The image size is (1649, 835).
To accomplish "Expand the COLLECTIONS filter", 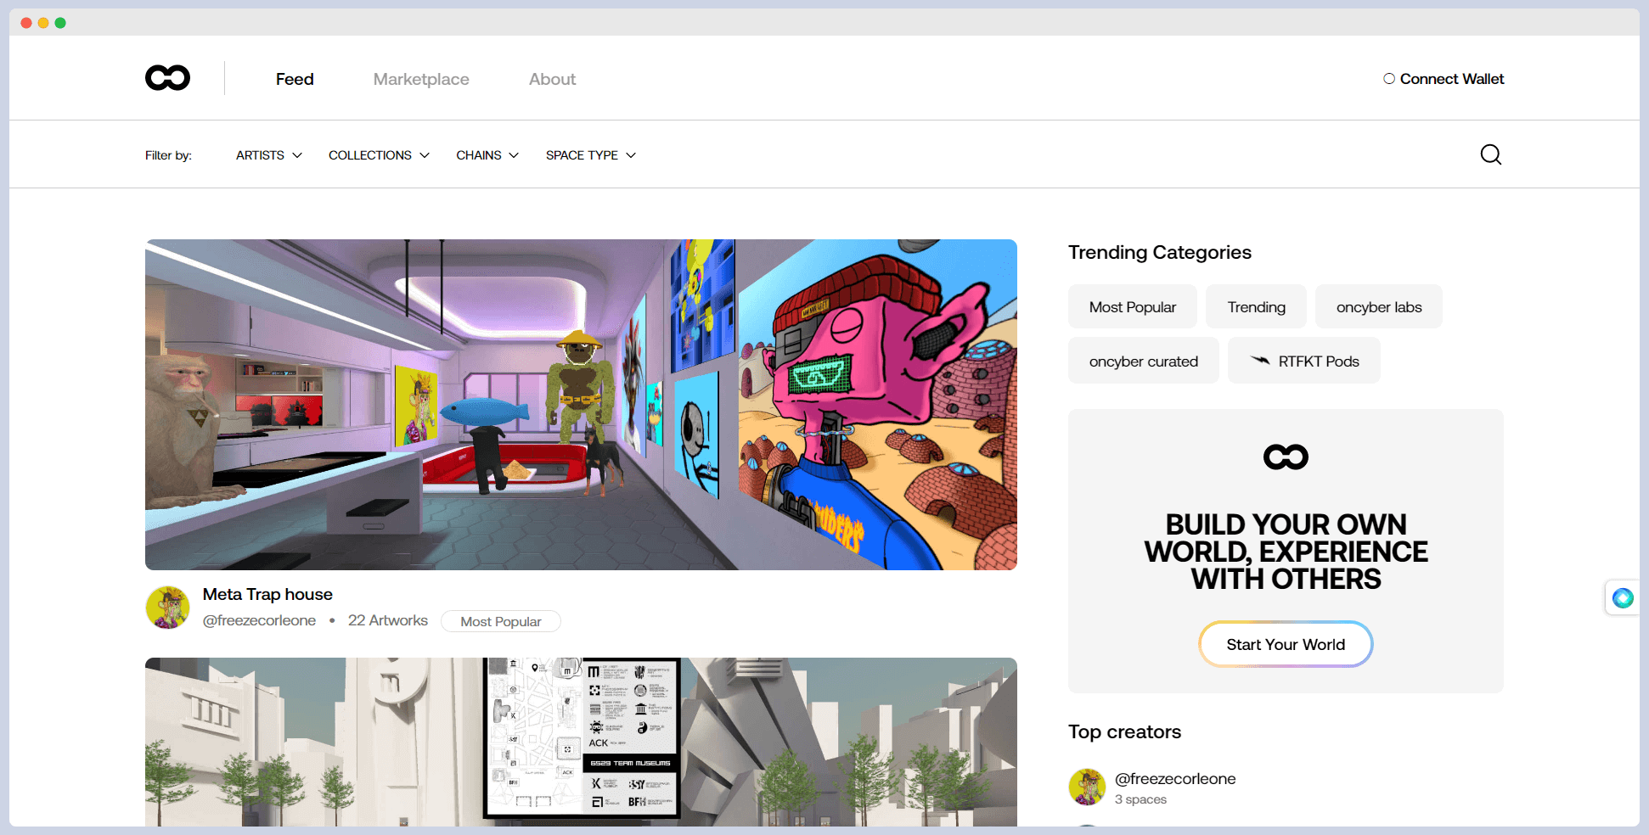I will [379, 154].
